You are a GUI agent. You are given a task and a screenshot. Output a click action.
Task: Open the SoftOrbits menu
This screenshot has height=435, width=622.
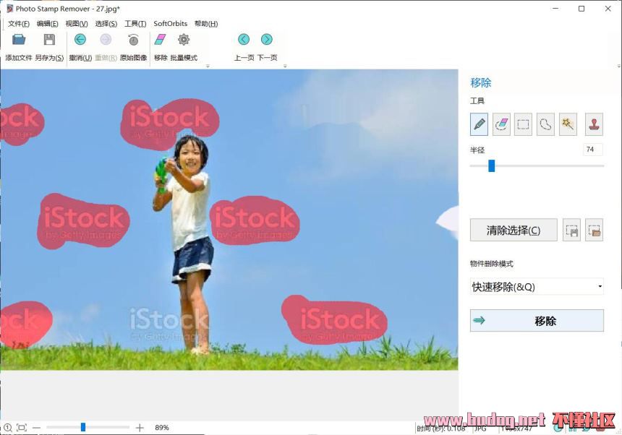pyautogui.click(x=170, y=24)
